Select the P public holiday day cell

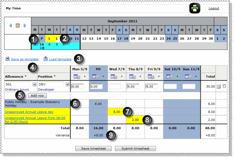(x=42, y=38)
